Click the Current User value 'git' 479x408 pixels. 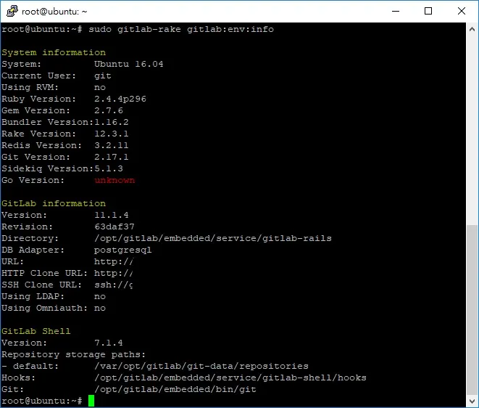(x=103, y=76)
